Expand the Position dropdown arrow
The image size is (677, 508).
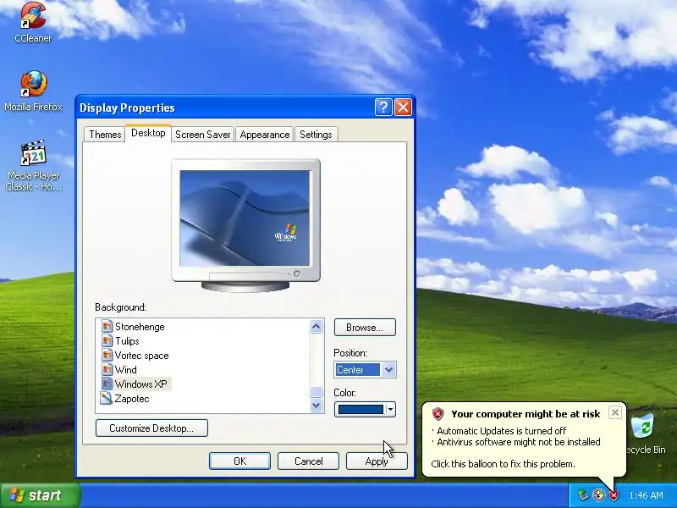click(388, 370)
